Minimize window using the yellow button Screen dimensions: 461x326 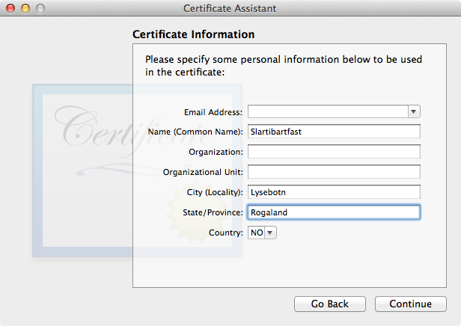(25, 8)
